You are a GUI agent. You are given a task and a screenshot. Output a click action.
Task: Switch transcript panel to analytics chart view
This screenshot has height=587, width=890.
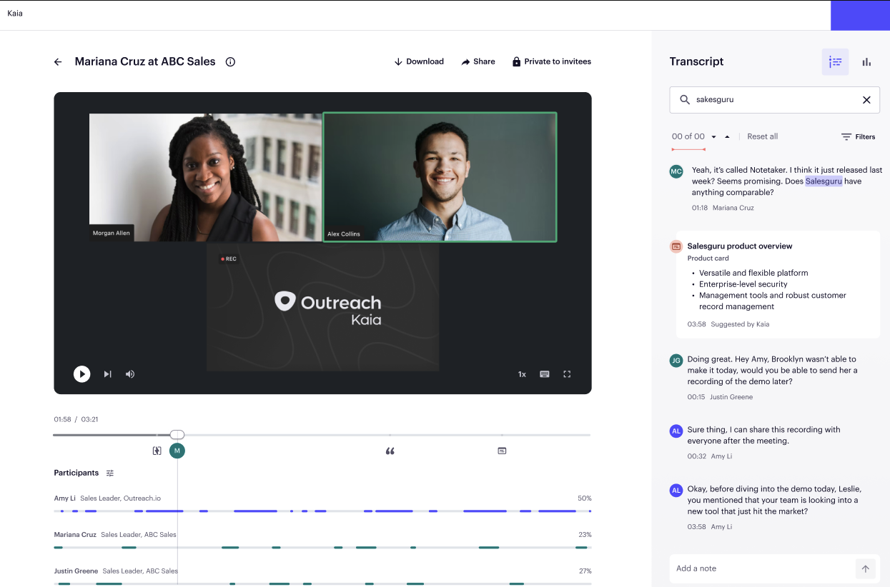point(866,61)
